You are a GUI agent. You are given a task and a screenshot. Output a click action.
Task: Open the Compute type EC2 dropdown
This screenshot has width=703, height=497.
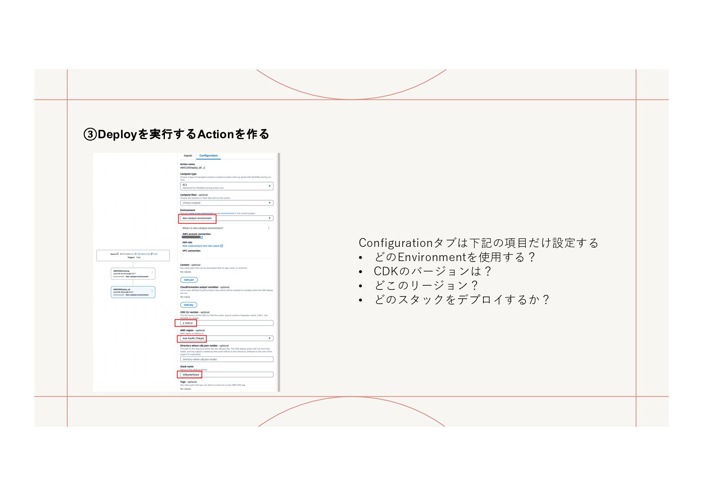coord(227,186)
